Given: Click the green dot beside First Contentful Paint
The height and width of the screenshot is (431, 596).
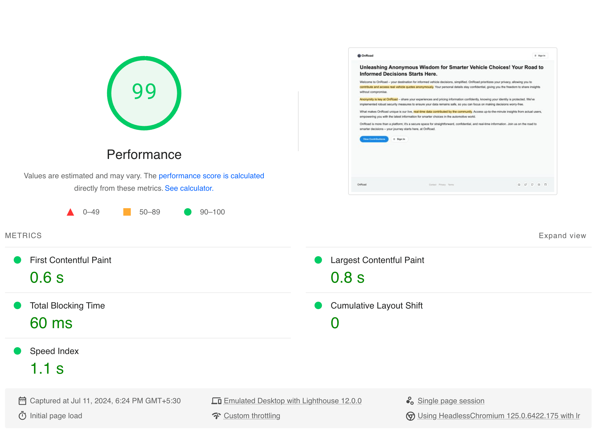Looking at the screenshot, I should coord(18,259).
